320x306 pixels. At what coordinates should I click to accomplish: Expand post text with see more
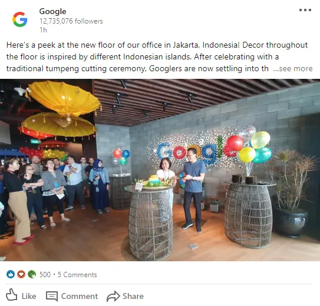(x=293, y=69)
